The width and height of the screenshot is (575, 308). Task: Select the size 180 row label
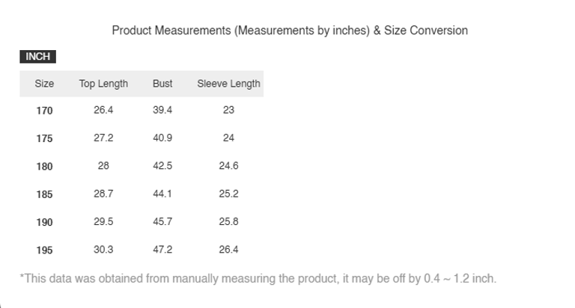point(44,166)
